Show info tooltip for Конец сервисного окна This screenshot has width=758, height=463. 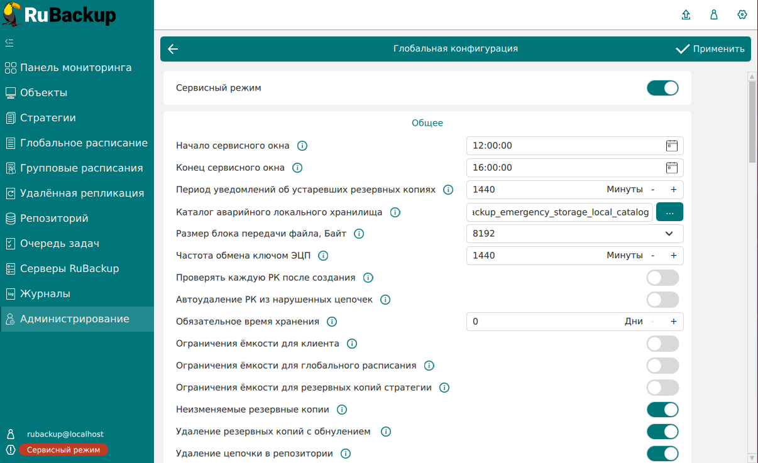[x=297, y=168]
